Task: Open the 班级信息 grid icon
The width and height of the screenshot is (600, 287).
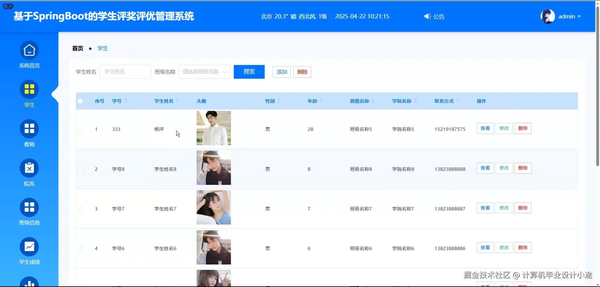Action: [29, 207]
